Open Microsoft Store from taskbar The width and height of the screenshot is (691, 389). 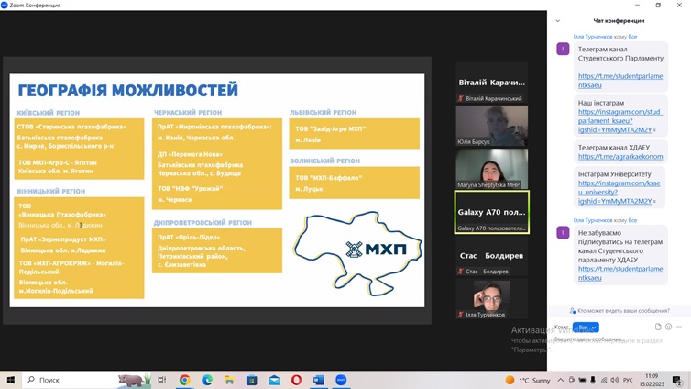pyautogui.click(x=252, y=380)
